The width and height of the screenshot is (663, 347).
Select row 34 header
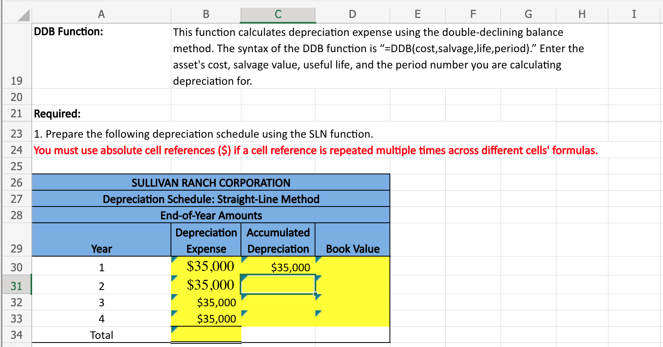tap(16, 335)
